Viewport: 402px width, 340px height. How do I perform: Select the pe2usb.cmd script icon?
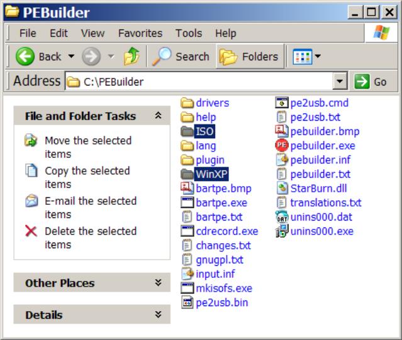281,103
